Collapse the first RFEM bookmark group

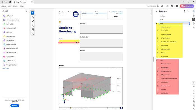[x=157, y=24]
